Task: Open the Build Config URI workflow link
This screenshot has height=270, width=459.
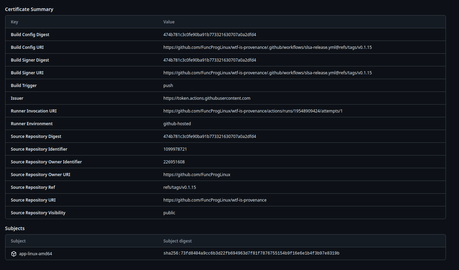Action: (267, 47)
